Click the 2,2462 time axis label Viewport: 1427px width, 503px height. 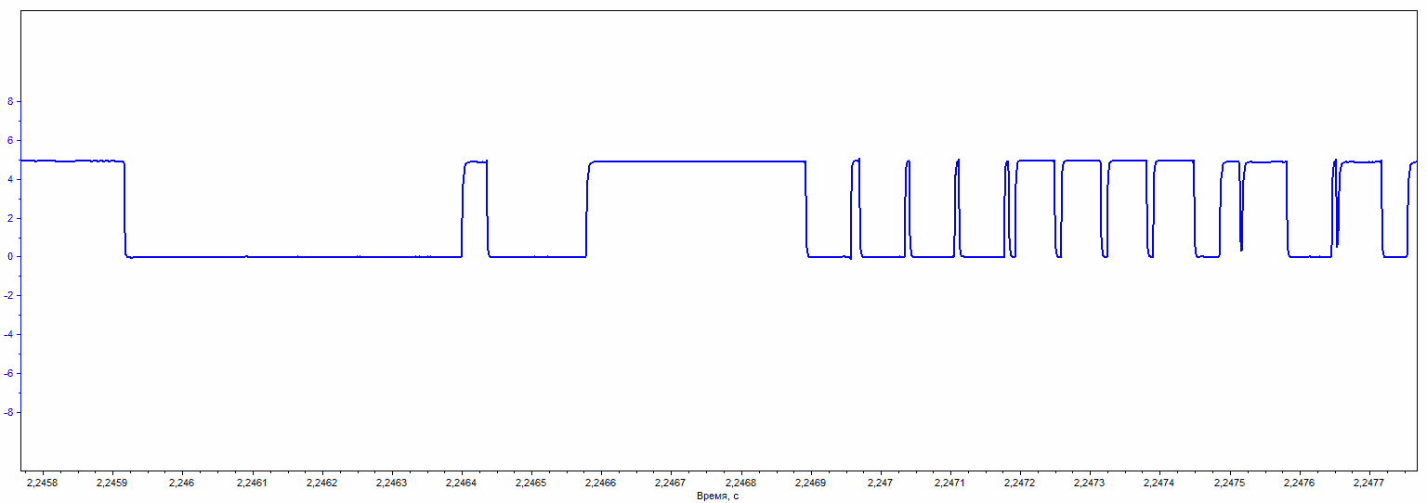tap(321, 484)
